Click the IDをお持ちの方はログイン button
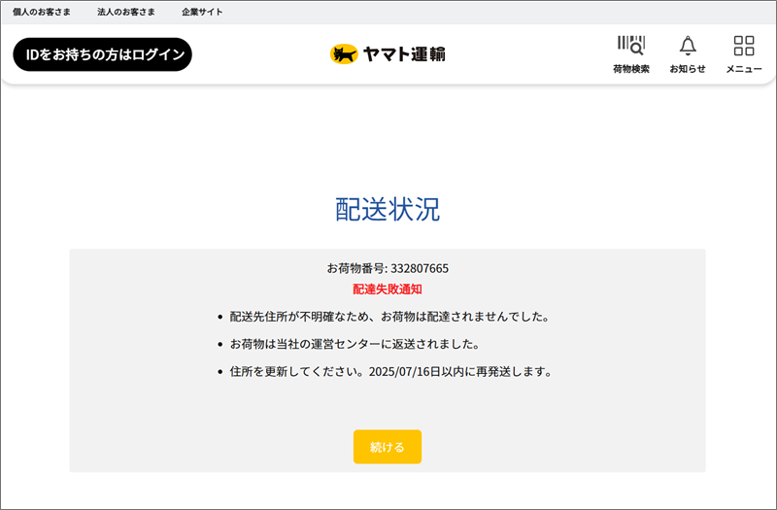 click(x=103, y=54)
